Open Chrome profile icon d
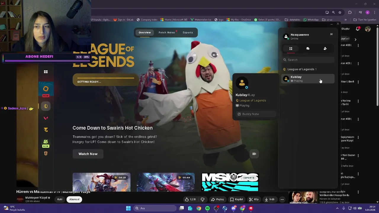Screen dimensions: 379x213 pyautogui.click(x=367, y=12)
